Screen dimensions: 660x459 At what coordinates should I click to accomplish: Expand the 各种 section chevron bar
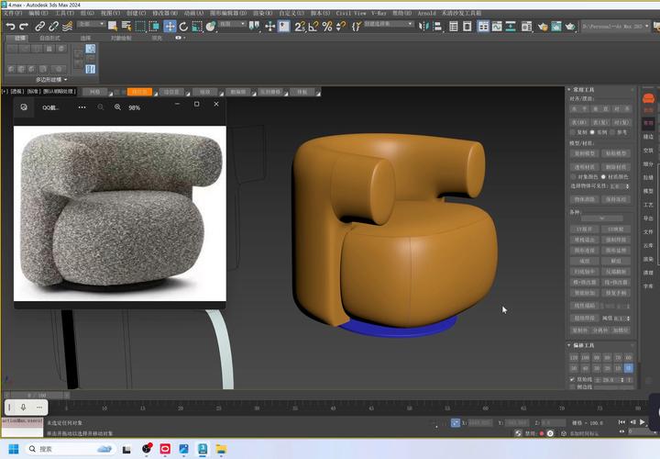(602, 218)
